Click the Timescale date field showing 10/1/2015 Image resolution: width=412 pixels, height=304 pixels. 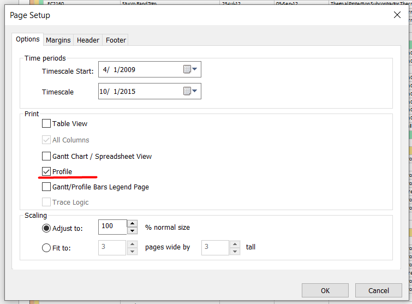tap(150, 91)
